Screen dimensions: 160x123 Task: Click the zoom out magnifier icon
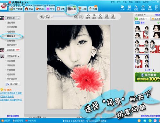coord(47,17)
